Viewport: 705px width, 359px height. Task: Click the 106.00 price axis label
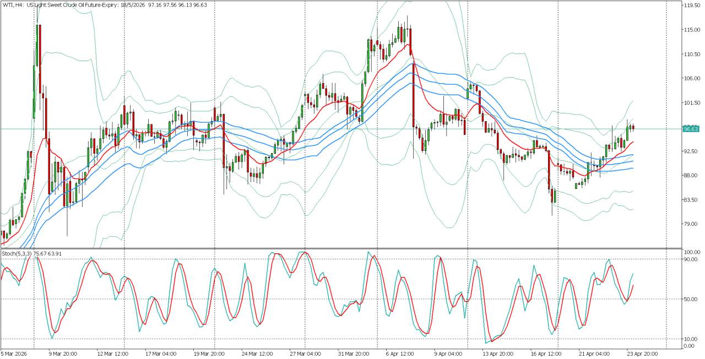pyautogui.click(x=691, y=78)
